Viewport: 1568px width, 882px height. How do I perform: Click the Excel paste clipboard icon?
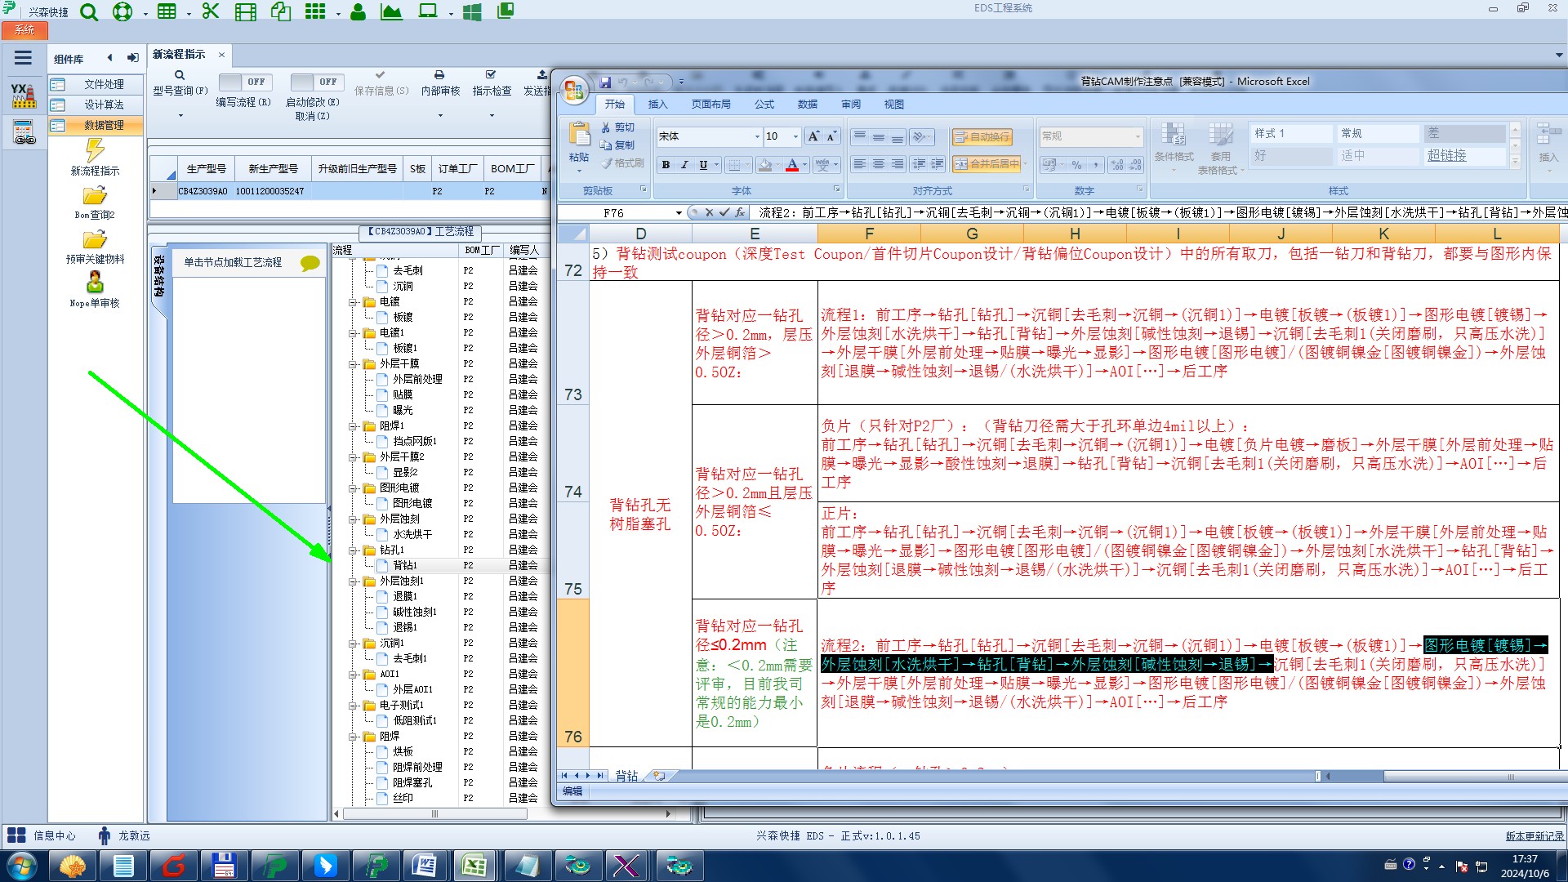579,135
